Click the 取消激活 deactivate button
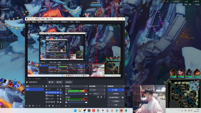This screenshot has height=113, width=201. (x=69, y=82)
